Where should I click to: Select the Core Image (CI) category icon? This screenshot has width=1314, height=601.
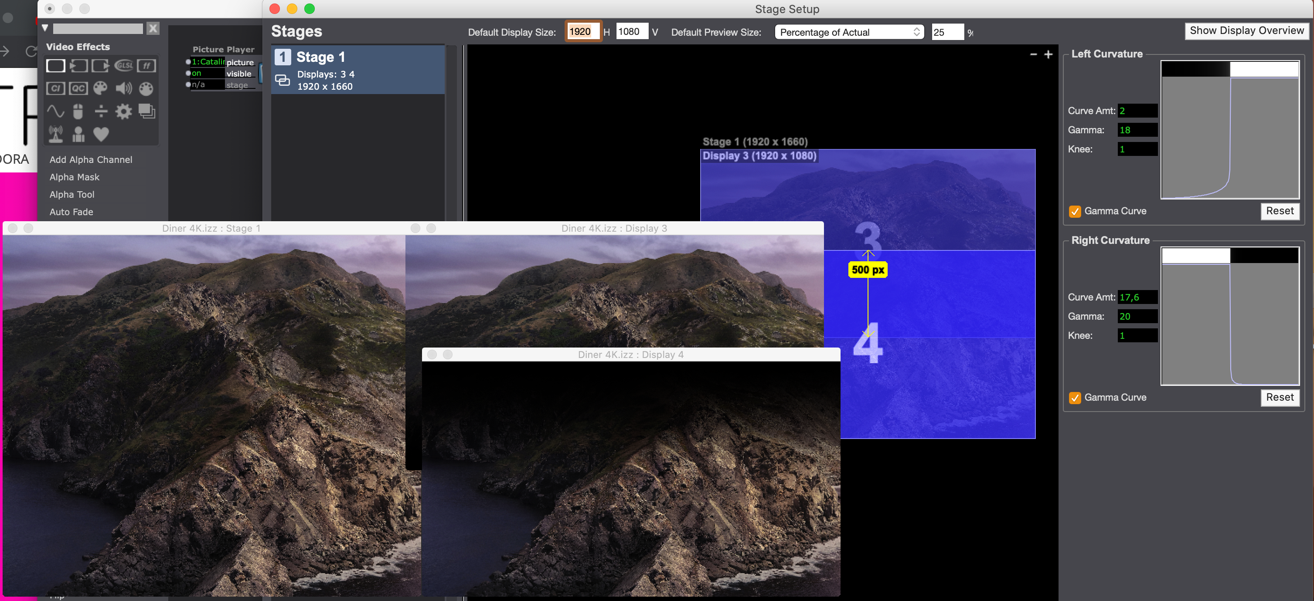tap(56, 88)
